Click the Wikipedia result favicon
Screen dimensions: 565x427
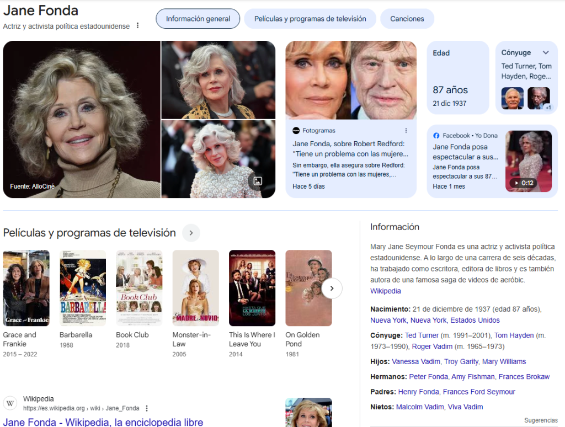(x=10, y=403)
